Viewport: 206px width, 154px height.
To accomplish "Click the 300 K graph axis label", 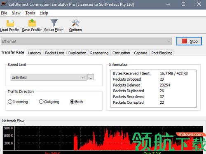I will coord(9,143).
